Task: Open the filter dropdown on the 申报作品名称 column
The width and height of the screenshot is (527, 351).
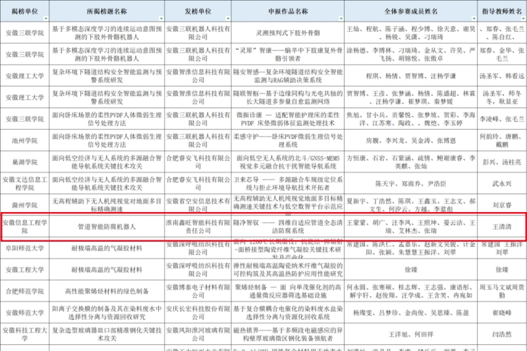Action: pos(341,18)
